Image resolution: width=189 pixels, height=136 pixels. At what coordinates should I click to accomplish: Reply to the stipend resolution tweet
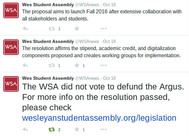pyautogui.click(x=25, y=65)
